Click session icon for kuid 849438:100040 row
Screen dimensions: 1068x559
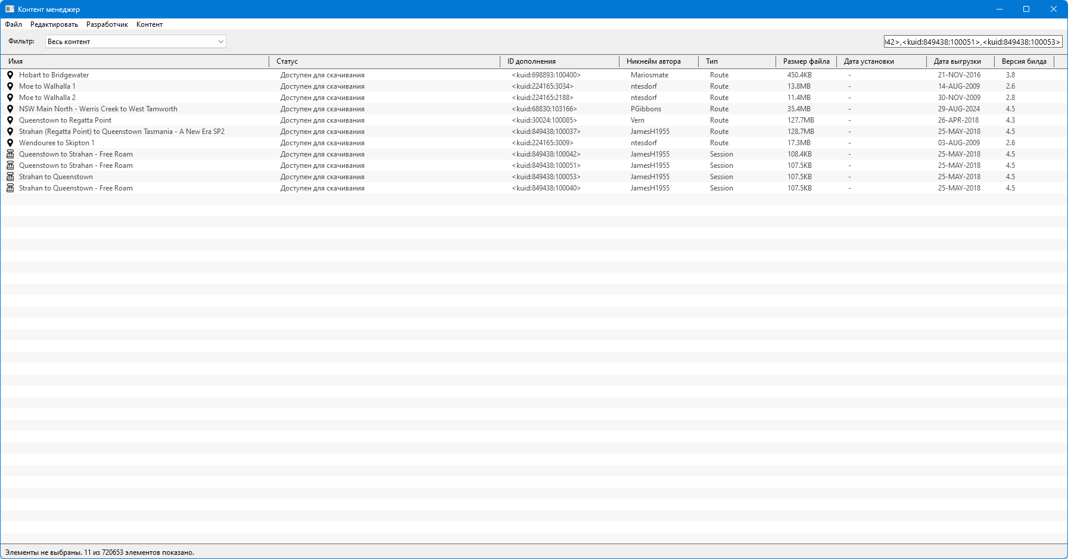pyautogui.click(x=10, y=188)
